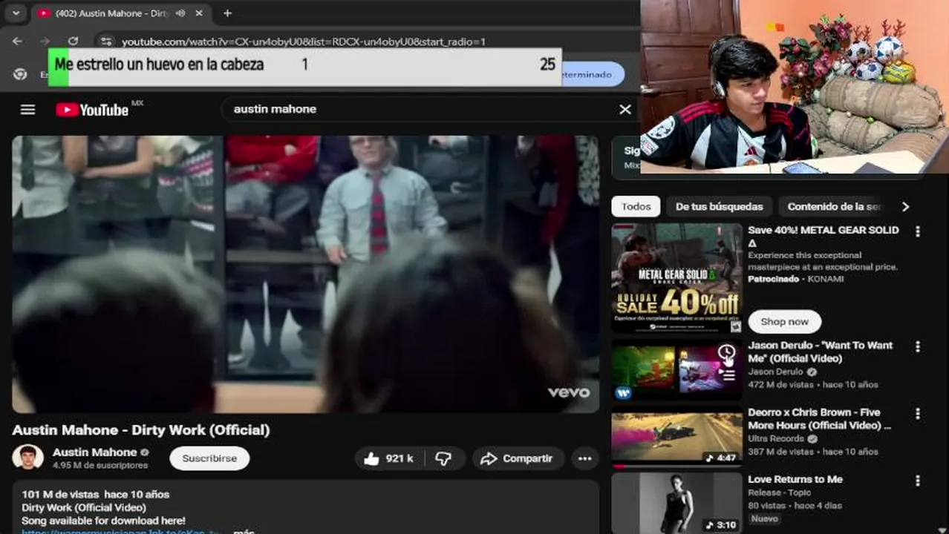Select the De tus búsquedas chip
Image resolution: width=949 pixels, height=534 pixels.
(719, 206)
